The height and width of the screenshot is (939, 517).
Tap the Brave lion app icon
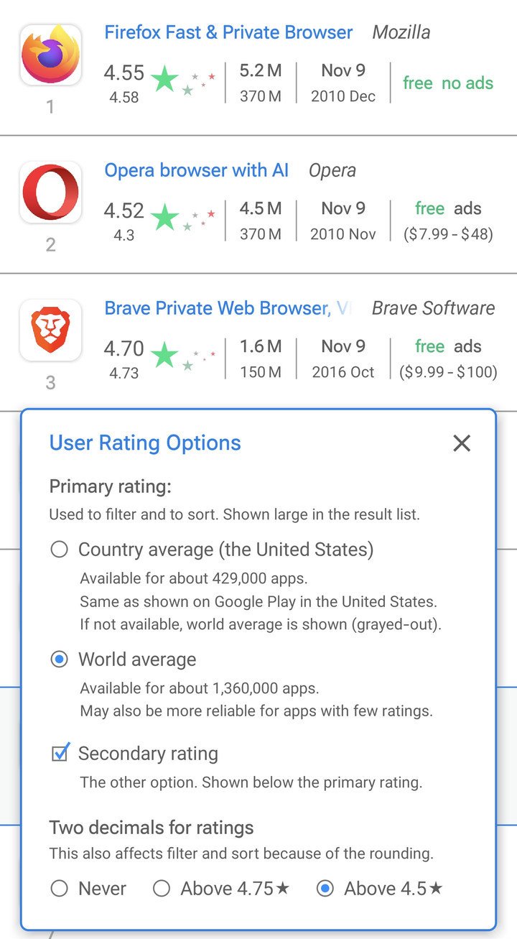(50, 330)
